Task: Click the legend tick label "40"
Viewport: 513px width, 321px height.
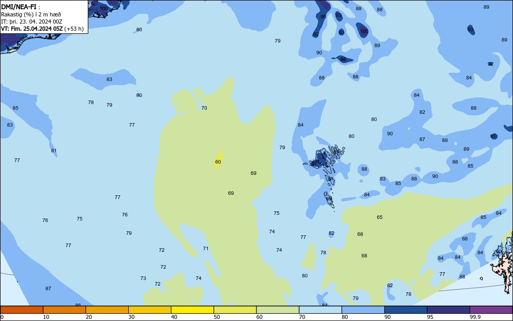Action: (x=174, y=317)
